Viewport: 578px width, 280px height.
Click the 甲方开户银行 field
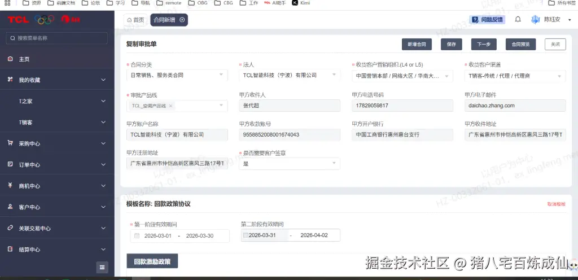click(x=402, y=134)
